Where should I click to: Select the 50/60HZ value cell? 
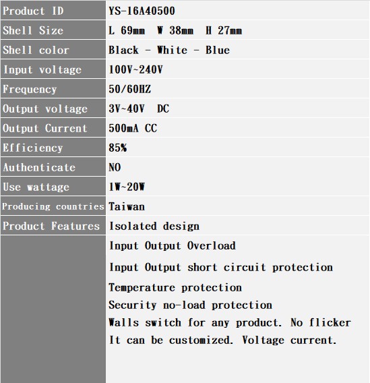click(237, 88)
